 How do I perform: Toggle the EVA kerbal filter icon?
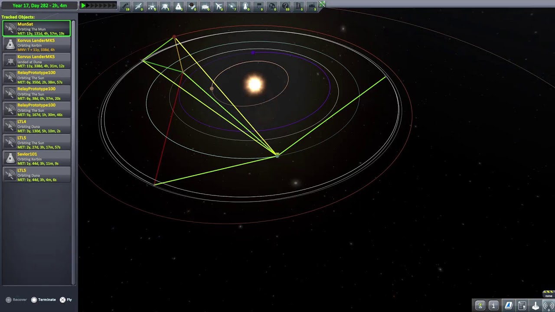point(245,6)
